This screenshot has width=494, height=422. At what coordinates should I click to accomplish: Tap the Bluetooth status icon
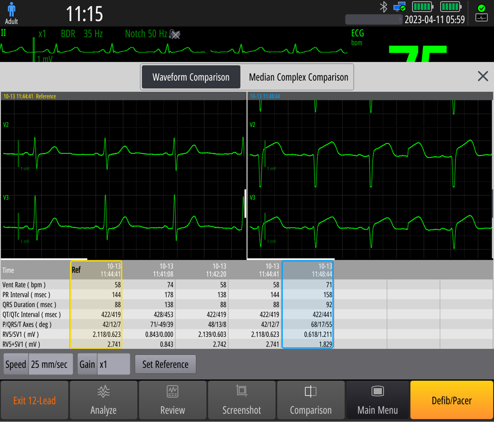pyautogui.click(x=384, y=7)
